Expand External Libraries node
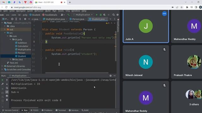Image resolution: width=202 pixels, height=113 pixels. coord(2,66)
